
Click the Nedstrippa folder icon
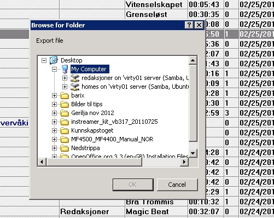coord(65,148)
